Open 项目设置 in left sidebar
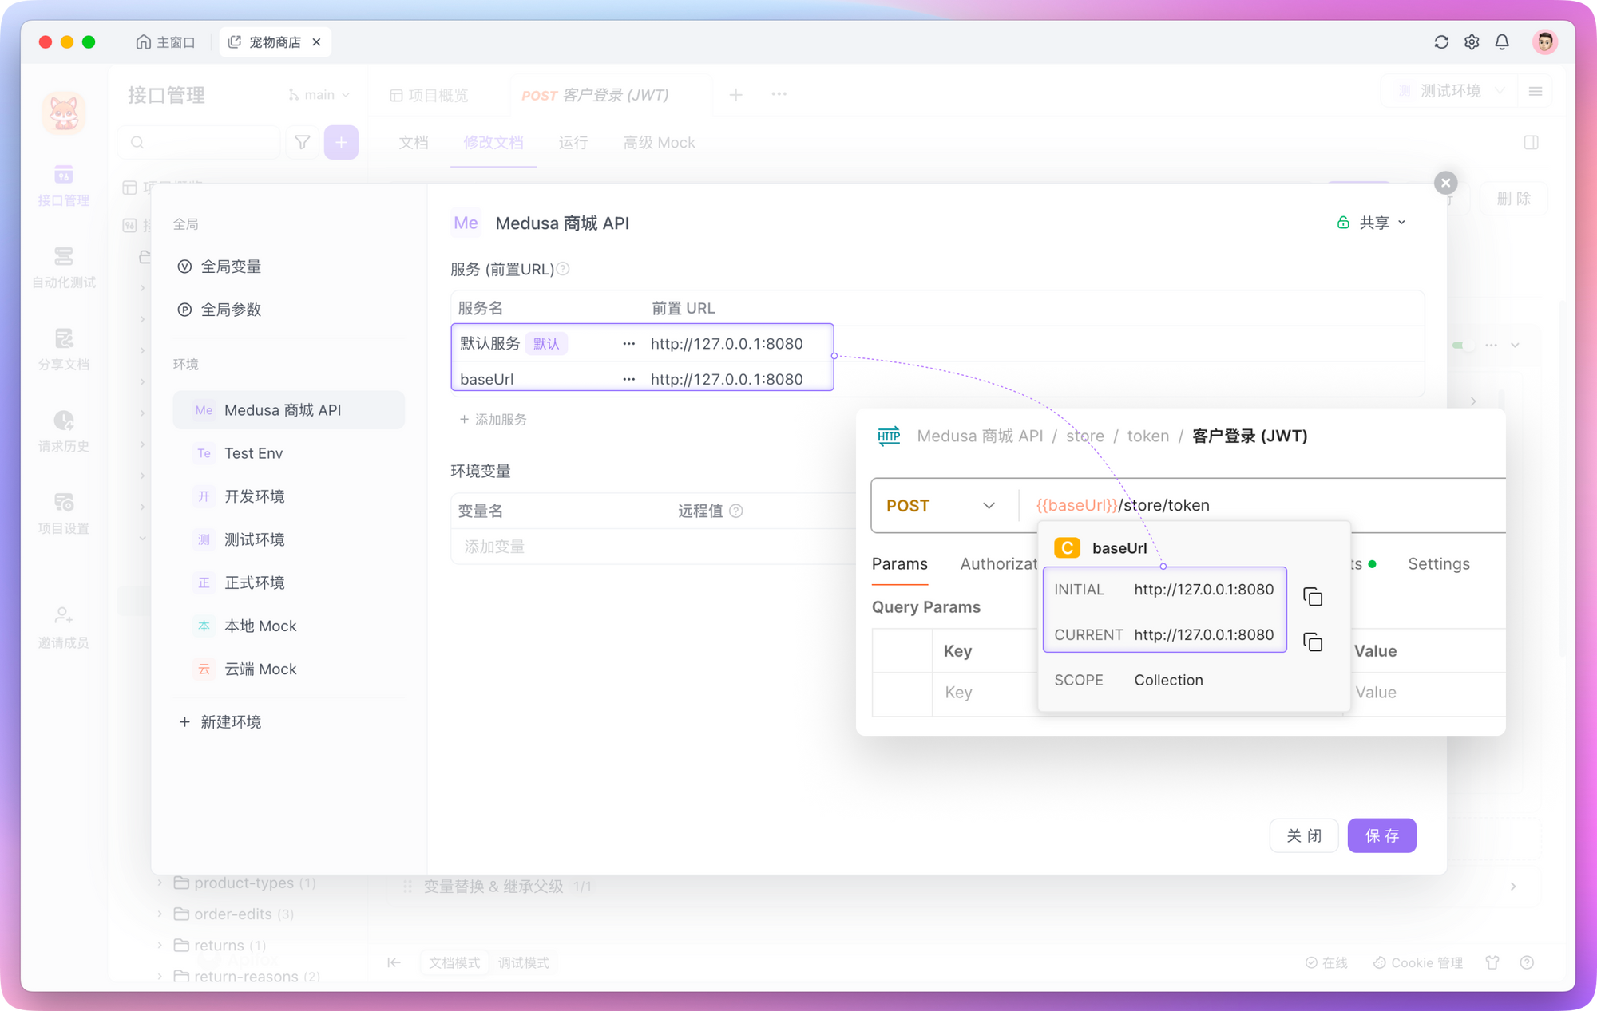The width and height of the screenshot is (1597, 1011). pyautogui.click(x=64, y=514)
